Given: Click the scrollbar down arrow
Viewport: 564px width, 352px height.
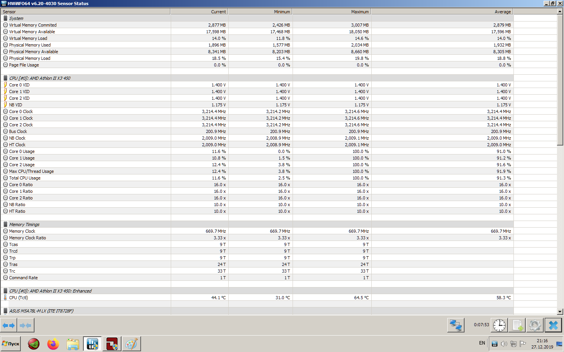Looking at the screenshot, I should (x=560, y=312).
